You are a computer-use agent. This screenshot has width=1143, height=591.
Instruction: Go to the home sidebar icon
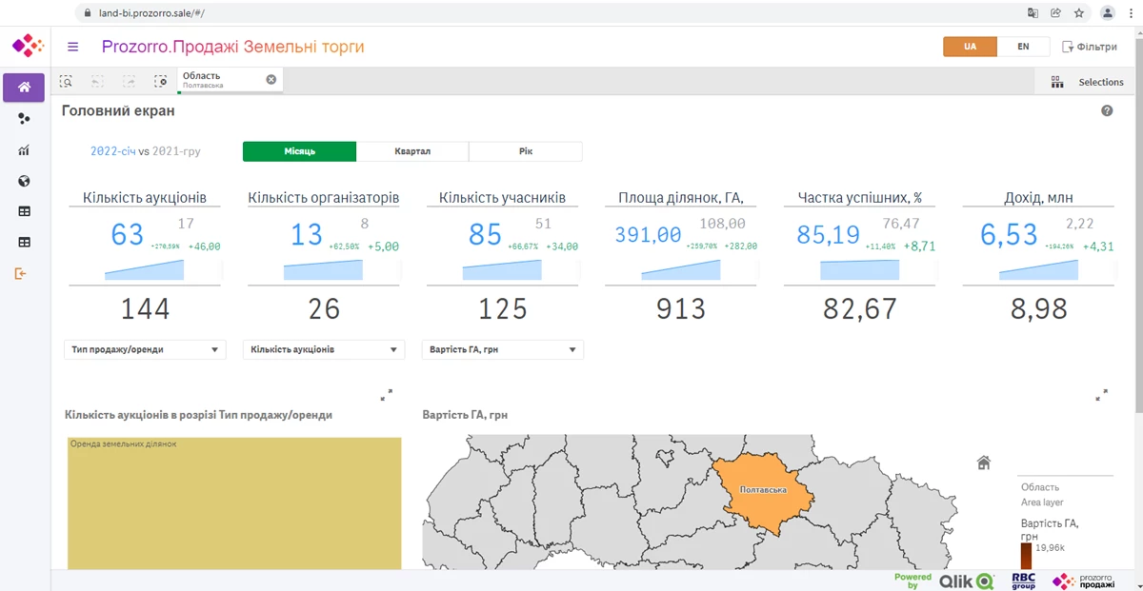(24, 88)
